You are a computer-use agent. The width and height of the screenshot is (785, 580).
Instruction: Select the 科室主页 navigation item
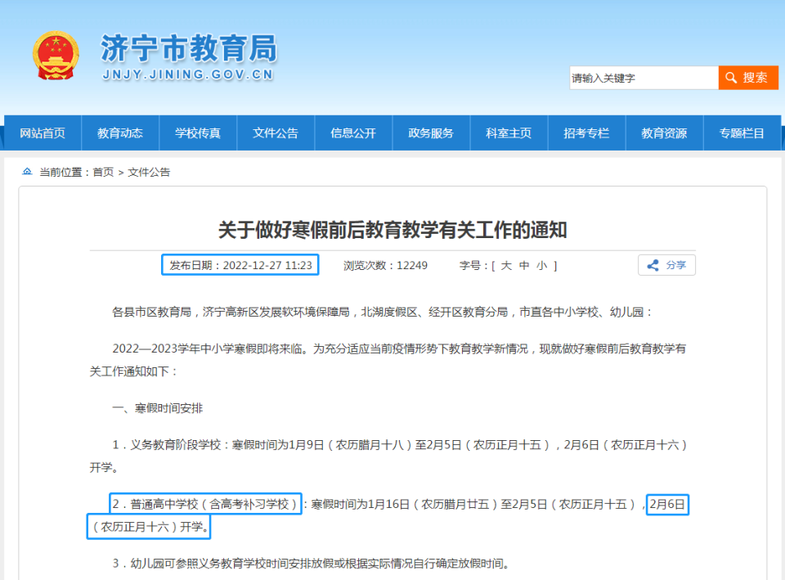click(509, 133)
